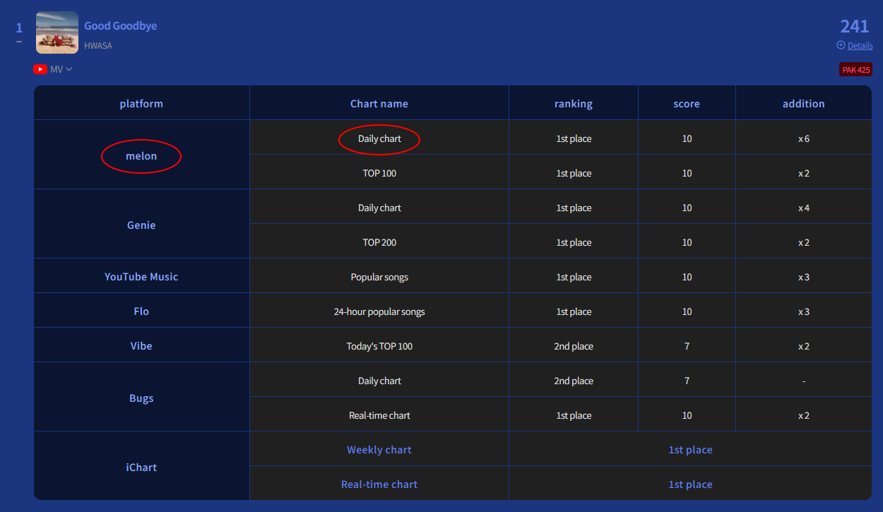Viewport: 883px width, 512px height.
Task: Select the Flo platform cell
Action: coord(141,311)
